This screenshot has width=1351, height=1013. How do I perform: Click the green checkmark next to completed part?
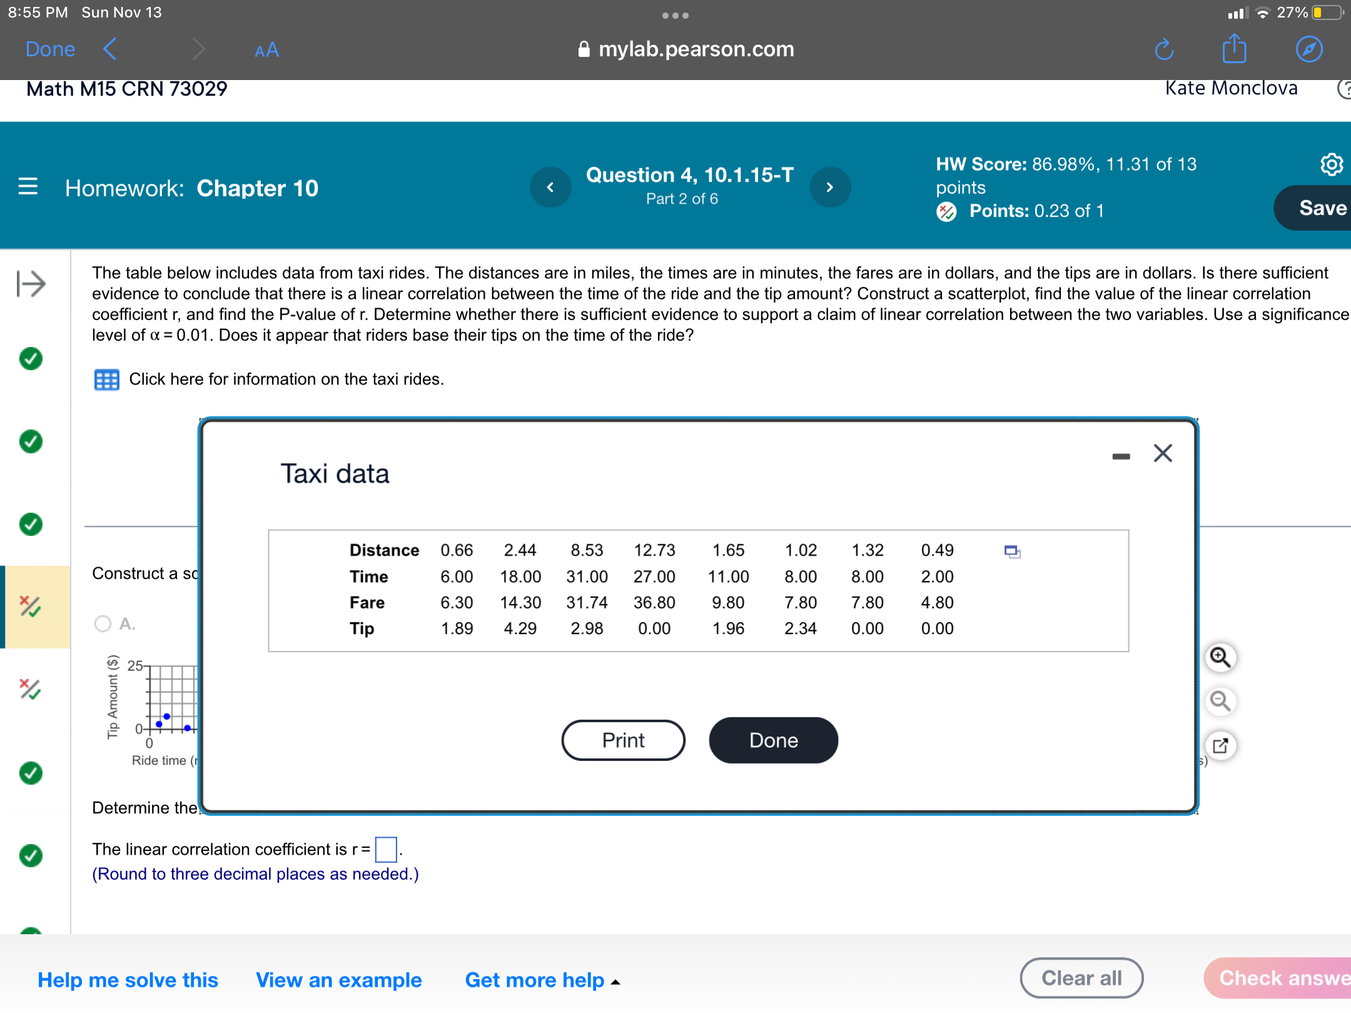click(x=29, y=358)
